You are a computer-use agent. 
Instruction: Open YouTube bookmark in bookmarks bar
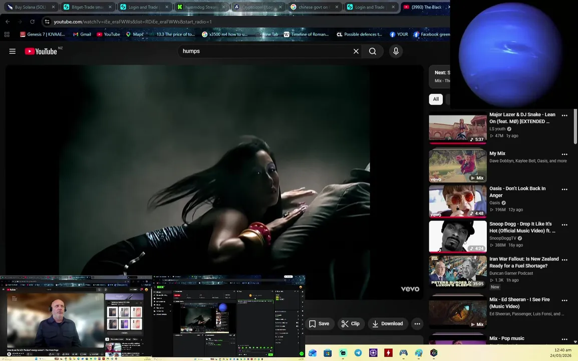[108, 34]
